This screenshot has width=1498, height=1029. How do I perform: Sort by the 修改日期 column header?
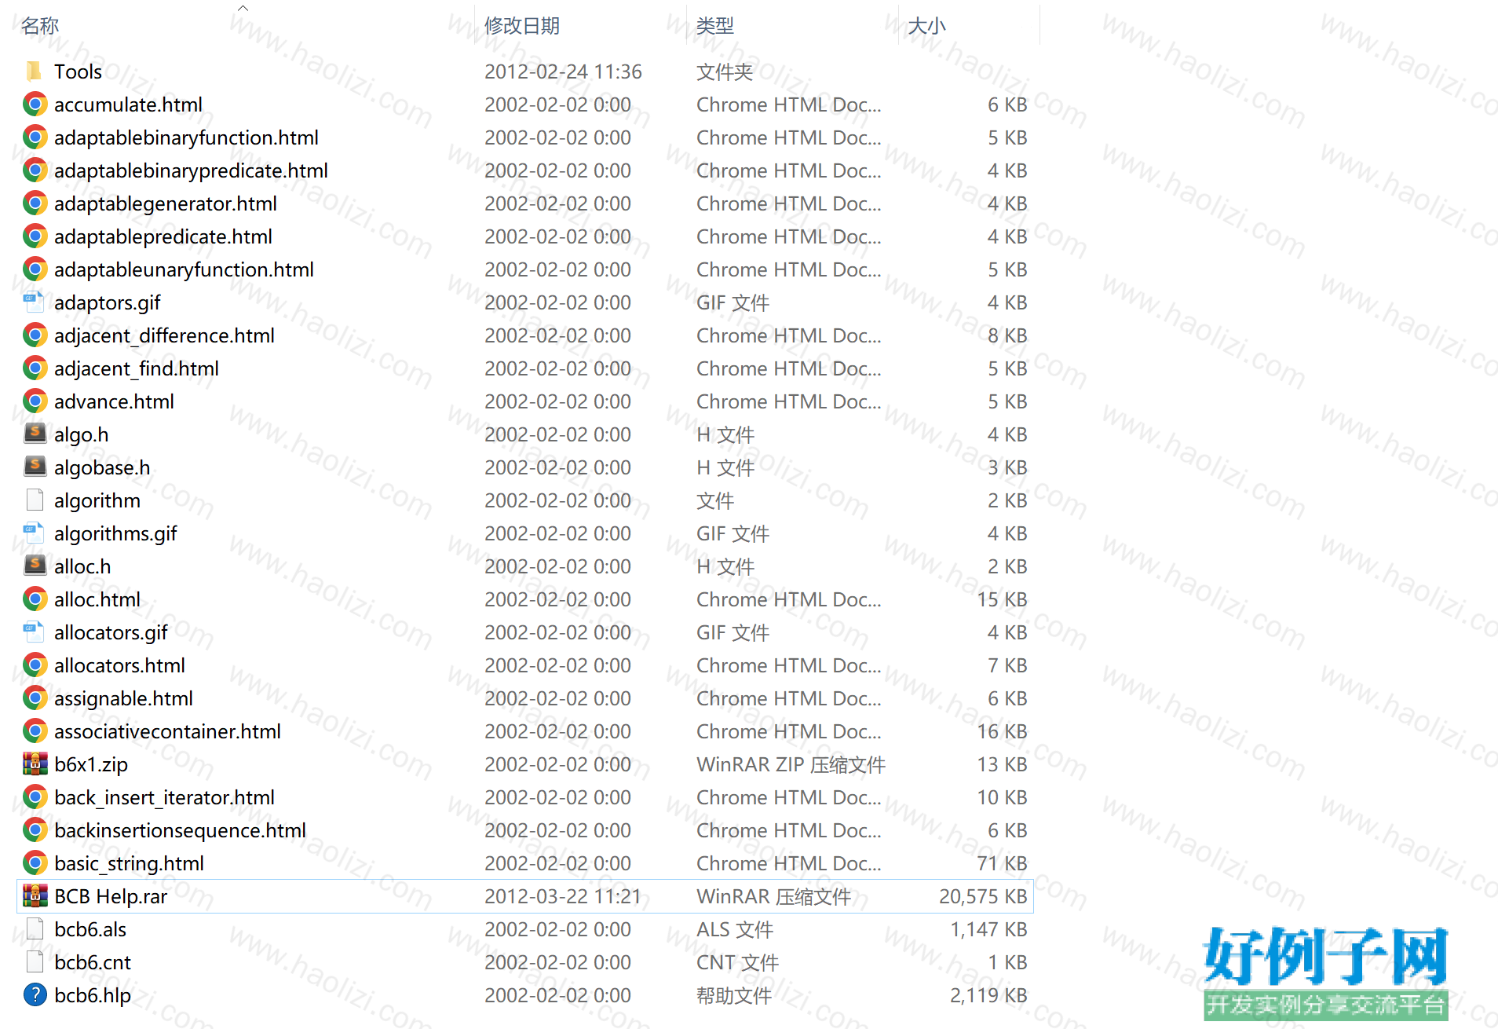tap(522, 26)
